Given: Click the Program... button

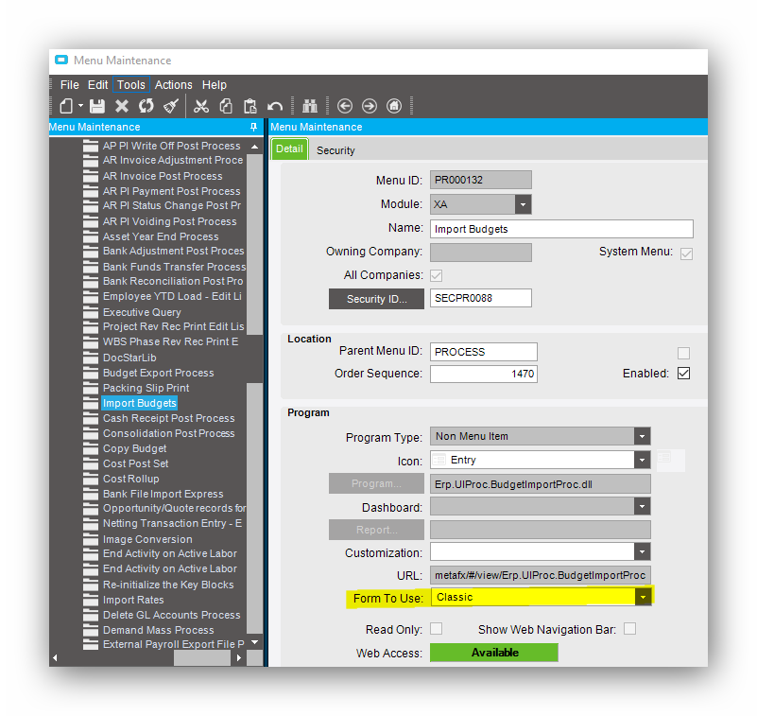Looking at the screenshot, I should 376,483.
